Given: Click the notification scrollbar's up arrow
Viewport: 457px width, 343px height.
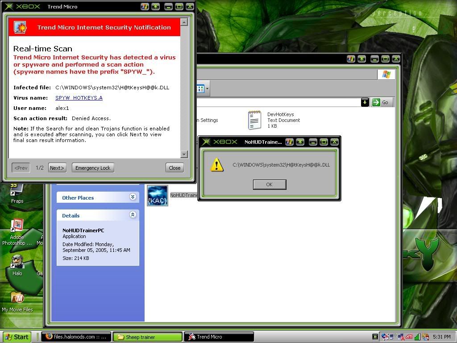Looking at the screenshot, I should point(184,22).
